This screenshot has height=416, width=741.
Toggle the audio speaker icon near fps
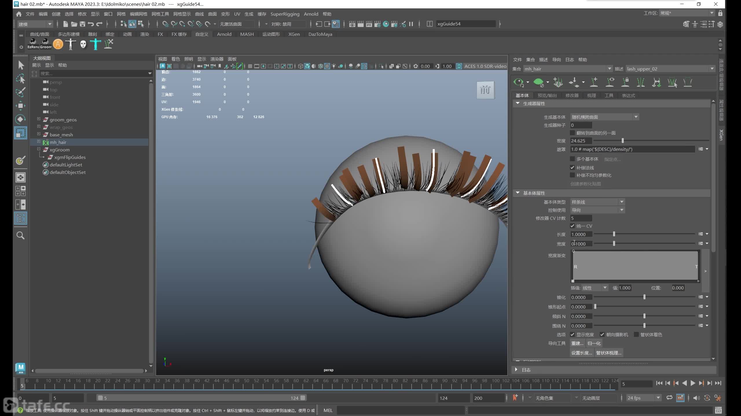[696, 398]
